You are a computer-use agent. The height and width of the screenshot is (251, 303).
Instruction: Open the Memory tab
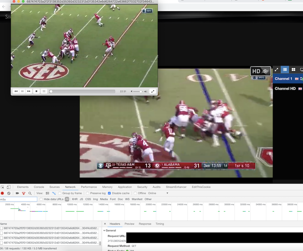pos(107,187)
